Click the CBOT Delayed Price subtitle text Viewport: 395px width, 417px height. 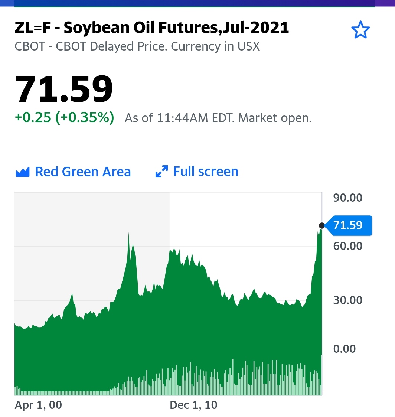[137, 46]
